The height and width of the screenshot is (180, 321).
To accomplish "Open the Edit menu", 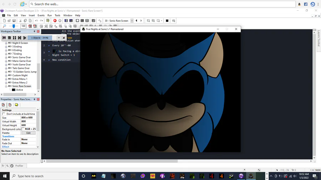I will tap(16, 15).
